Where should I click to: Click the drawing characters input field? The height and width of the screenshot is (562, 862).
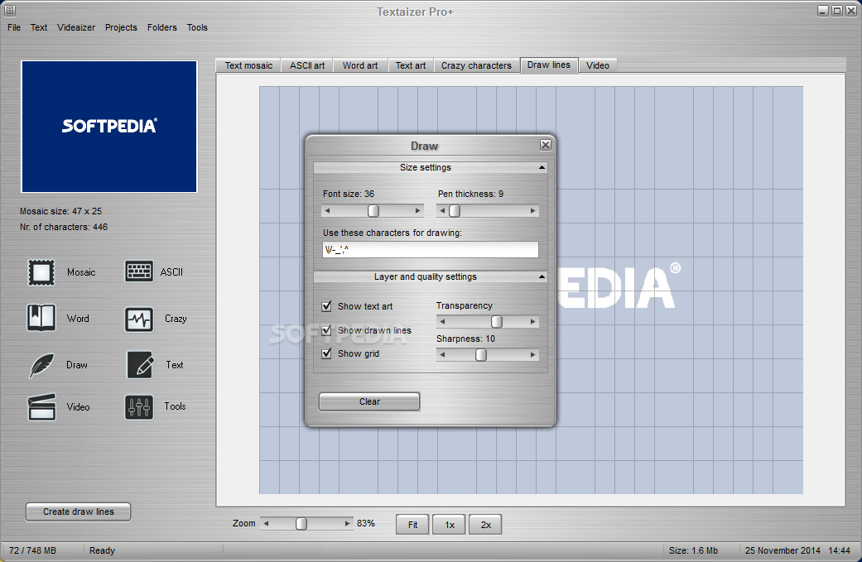pyautogui.click(x=431, y=249)
